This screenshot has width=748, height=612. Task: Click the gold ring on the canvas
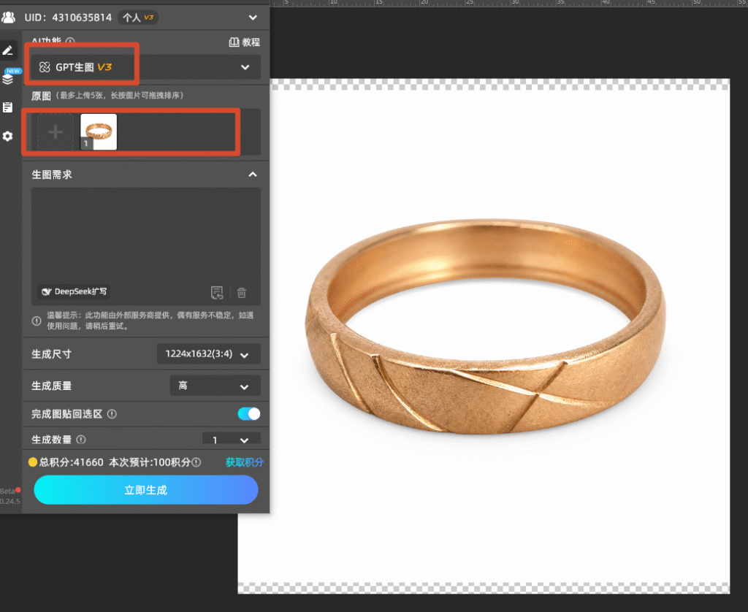click(485, 326)
